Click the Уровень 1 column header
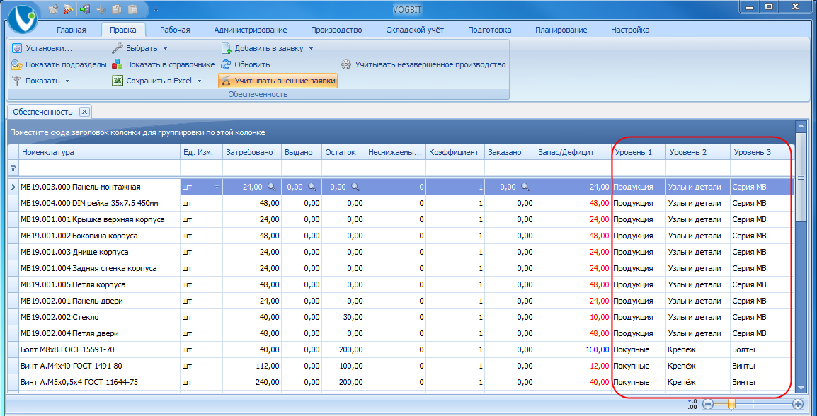Viewport: 817px width, 416px height. (x=639, y=152)
